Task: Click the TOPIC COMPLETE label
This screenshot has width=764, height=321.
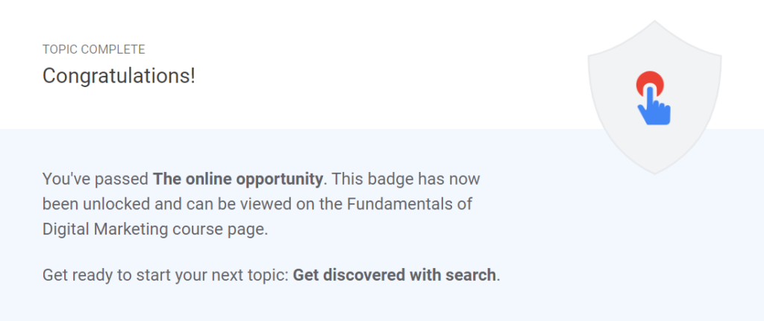Action: pyautogui.click(x=93, y=50)
